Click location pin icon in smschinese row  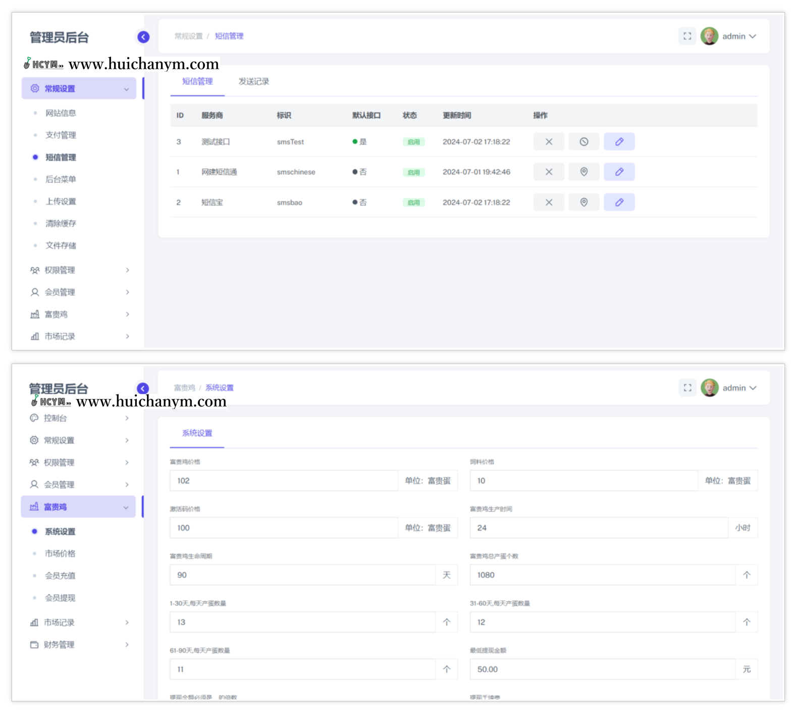point(584,172)
